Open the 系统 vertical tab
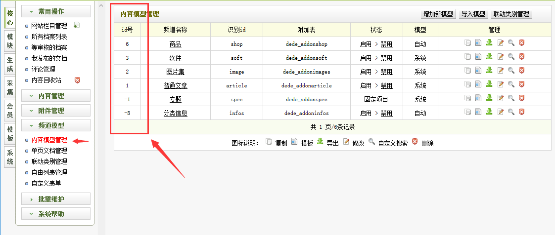The width and height of the screenshot is (555, 235). 10,157
